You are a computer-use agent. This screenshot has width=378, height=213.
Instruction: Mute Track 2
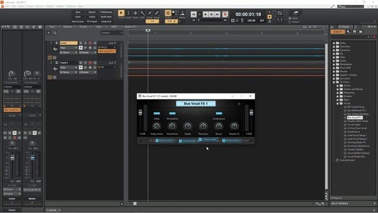(80, 63)
